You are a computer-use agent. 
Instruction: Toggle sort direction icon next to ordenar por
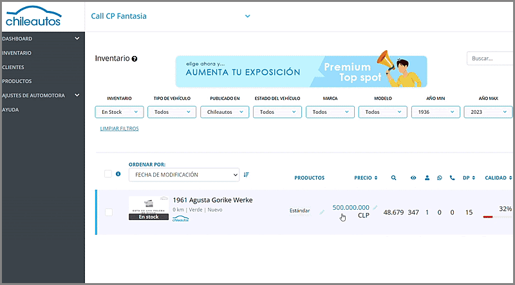click(247, 175)
